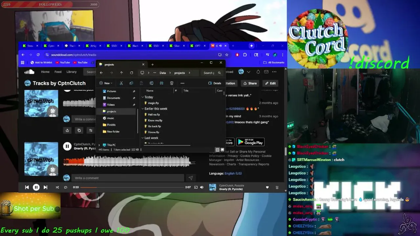Click the Explorer search magnifier icon
Screen dimensions: 420x236
[x=219, y=73]
